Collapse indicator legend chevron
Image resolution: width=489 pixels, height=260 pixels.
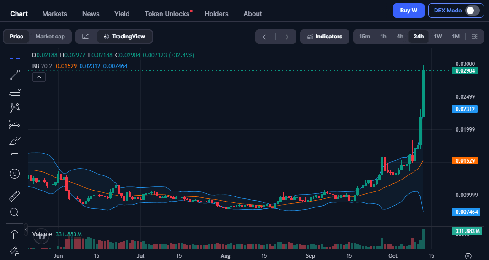[x=39, y=77]
